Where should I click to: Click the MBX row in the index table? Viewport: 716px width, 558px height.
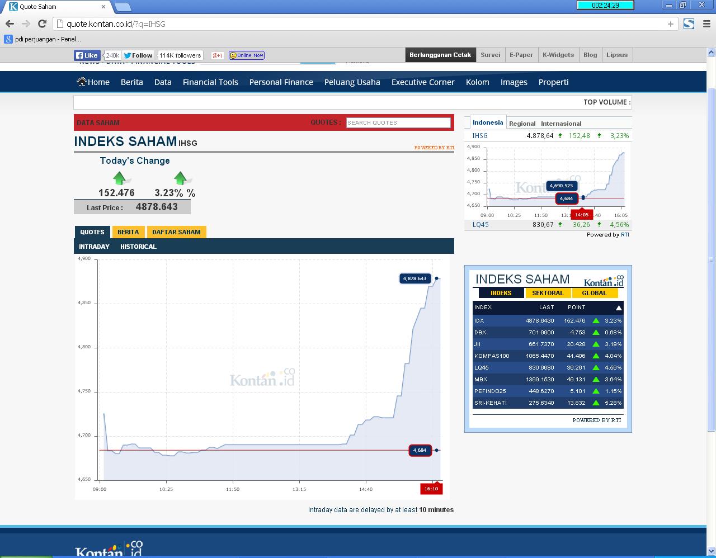coord(548,379)
